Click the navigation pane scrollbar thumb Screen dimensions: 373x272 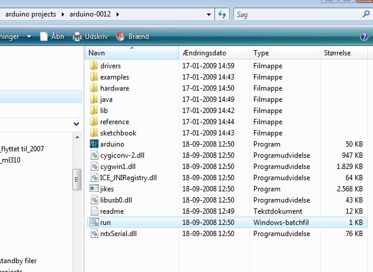(x=77, y=180)
